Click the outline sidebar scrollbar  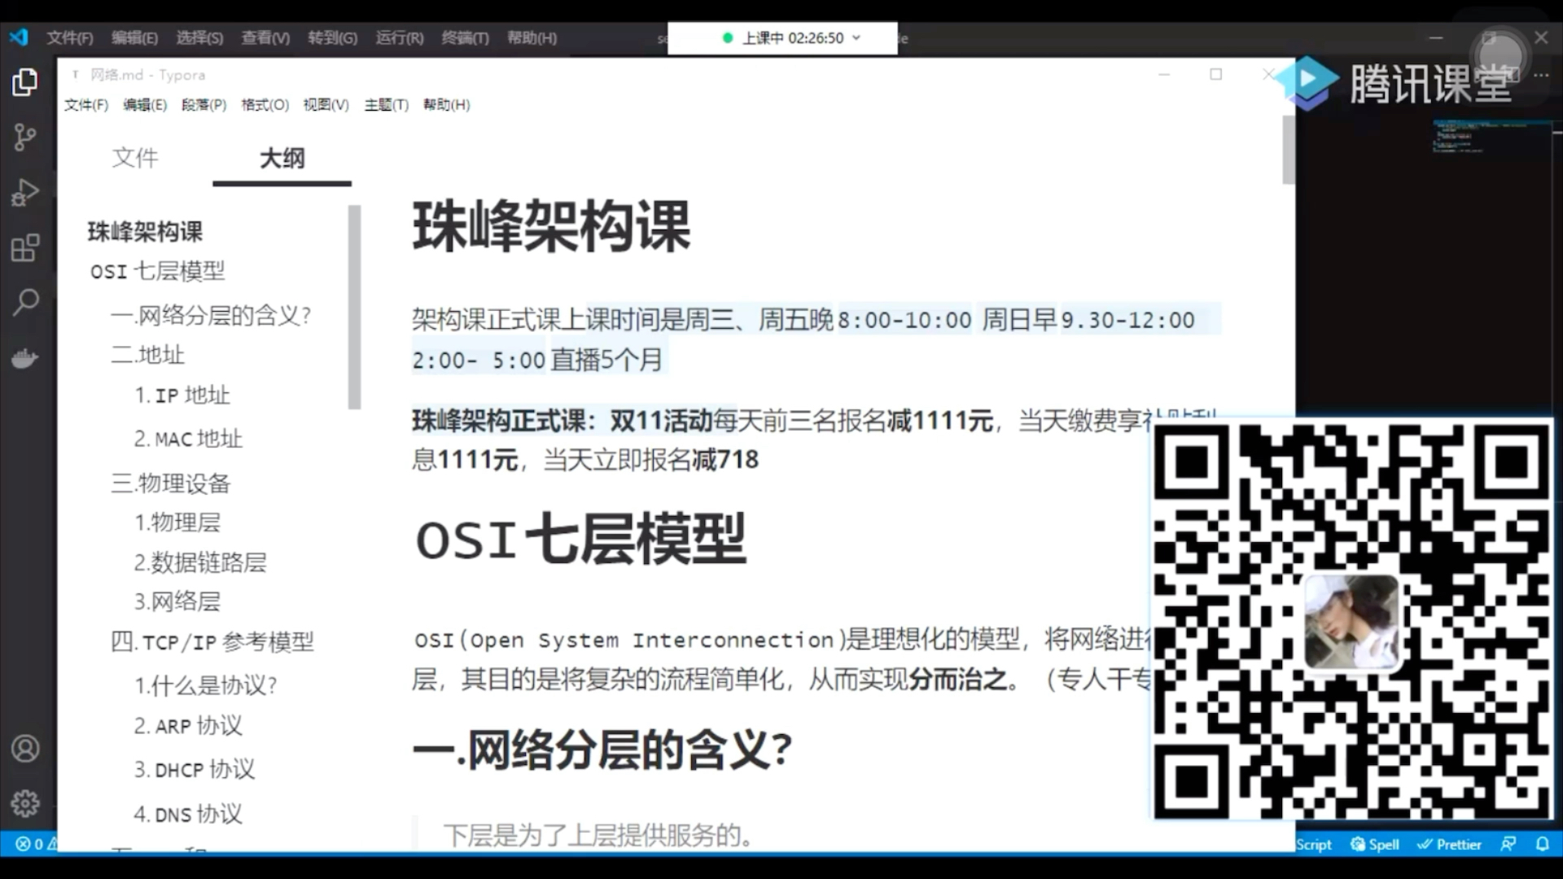pos(354,307)
